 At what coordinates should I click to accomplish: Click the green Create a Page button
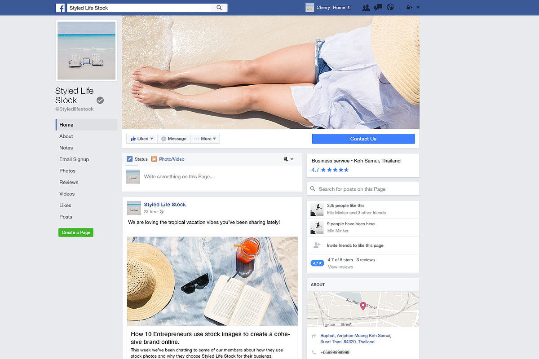[x=76, y=232]
